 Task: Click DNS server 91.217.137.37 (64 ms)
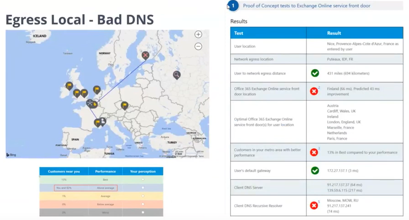click(345, 185)
